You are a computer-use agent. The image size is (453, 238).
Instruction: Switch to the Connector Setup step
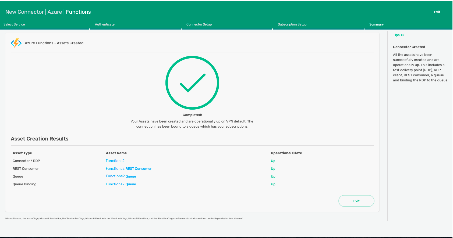199,24
